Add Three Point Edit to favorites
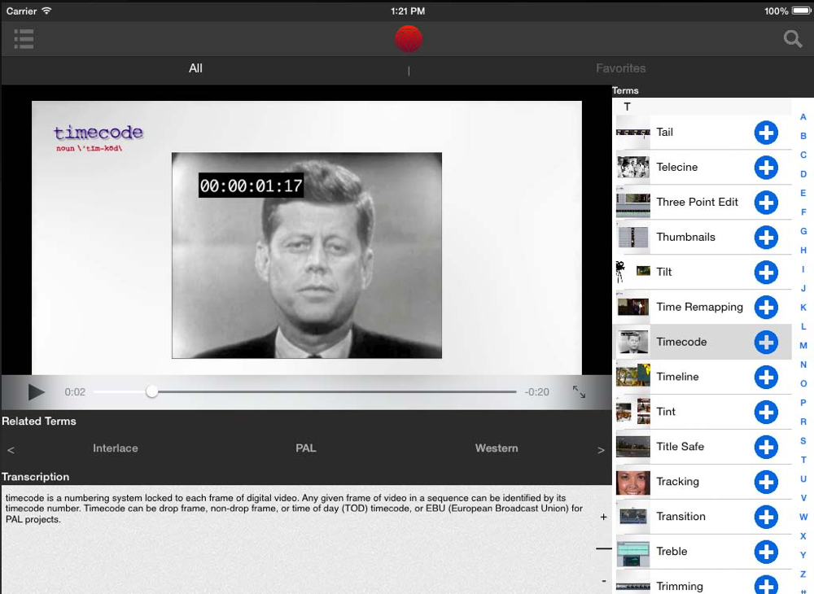 coord(766,203)
